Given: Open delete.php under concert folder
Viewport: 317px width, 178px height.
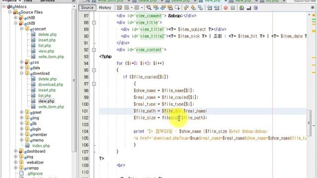Looking at the screenshot, I should coord(48,35).
